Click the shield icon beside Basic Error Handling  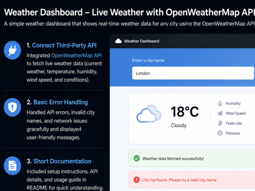coord(12,107)
